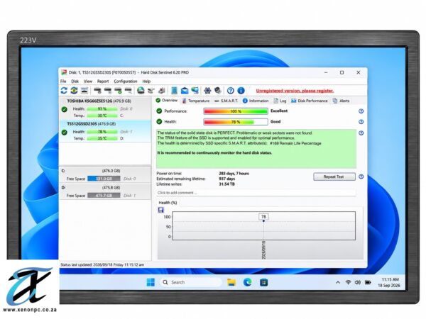Viewport: 426px width, 319px height.
Task: Click the Hard Disk Sentinel title bar icon
Action: [64, 72]
